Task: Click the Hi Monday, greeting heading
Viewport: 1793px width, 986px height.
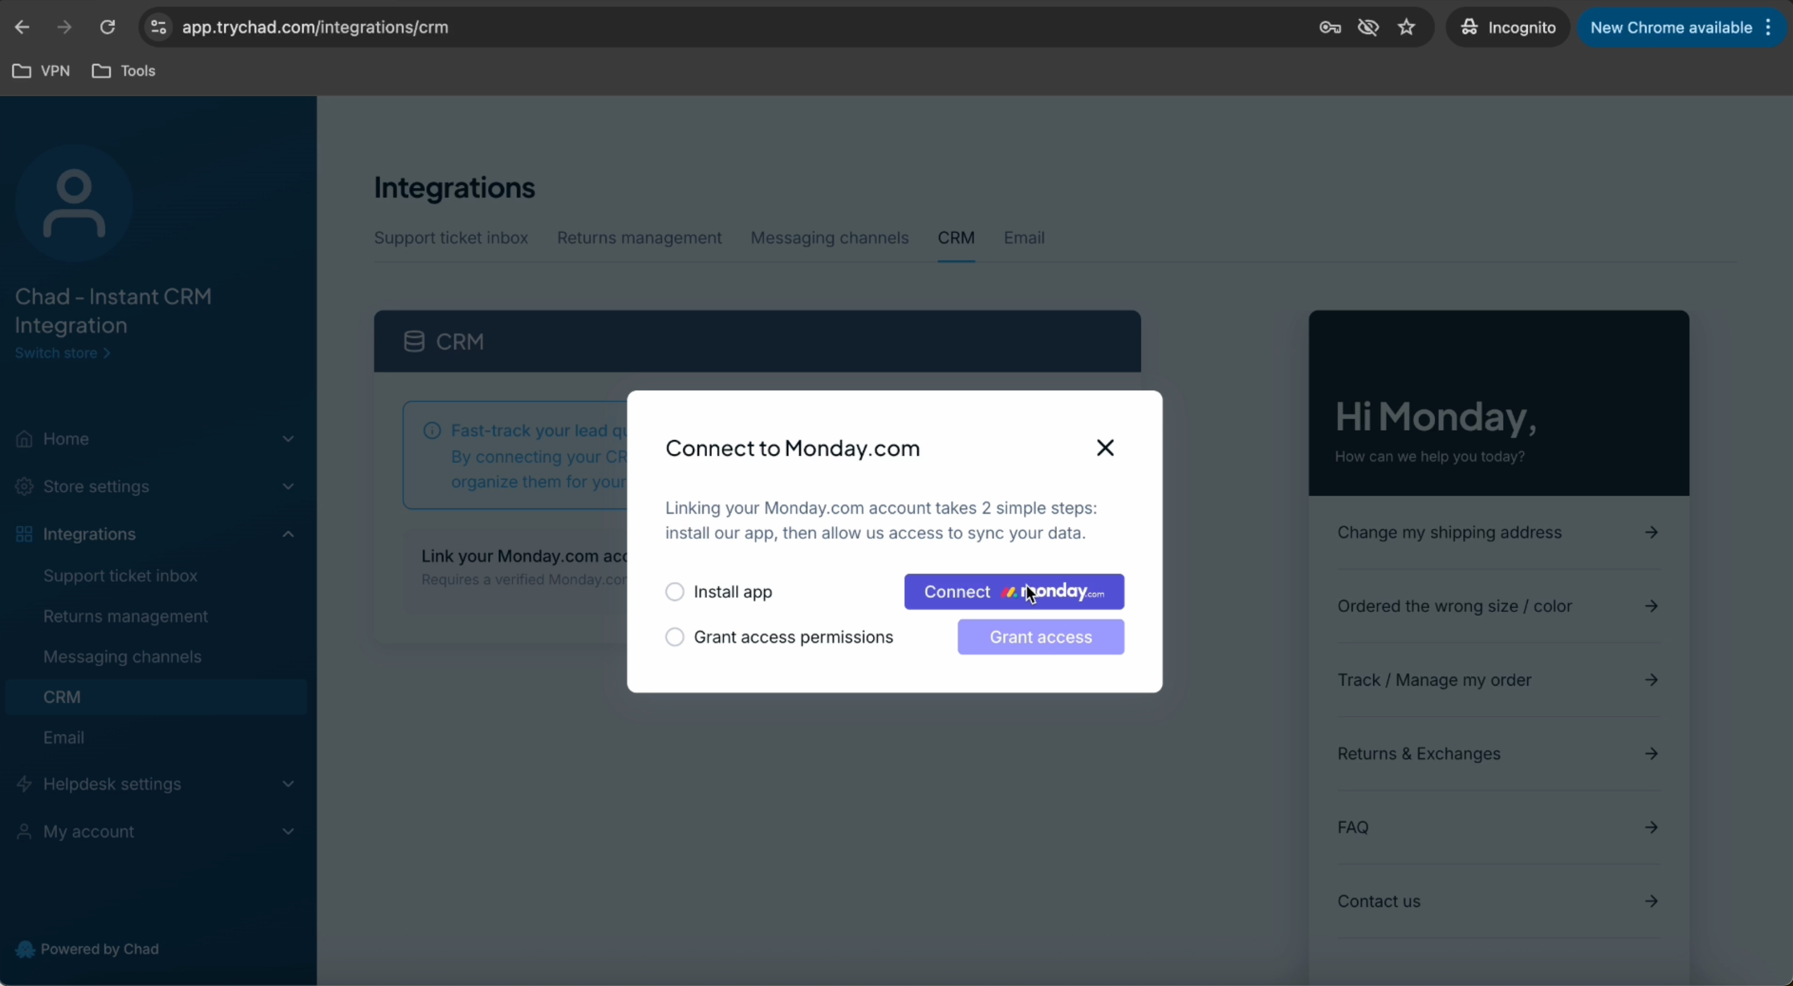Action: click(x=1435, y=417)
